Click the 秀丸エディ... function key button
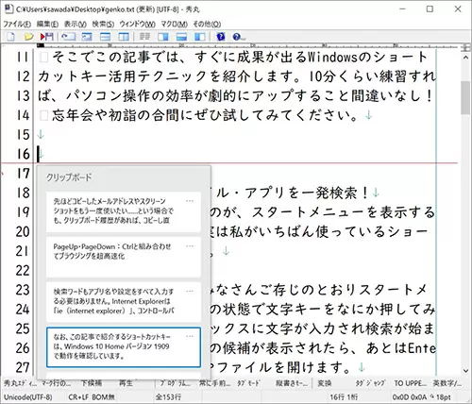This screenshot has width=472, height=404. coord(20,383)
